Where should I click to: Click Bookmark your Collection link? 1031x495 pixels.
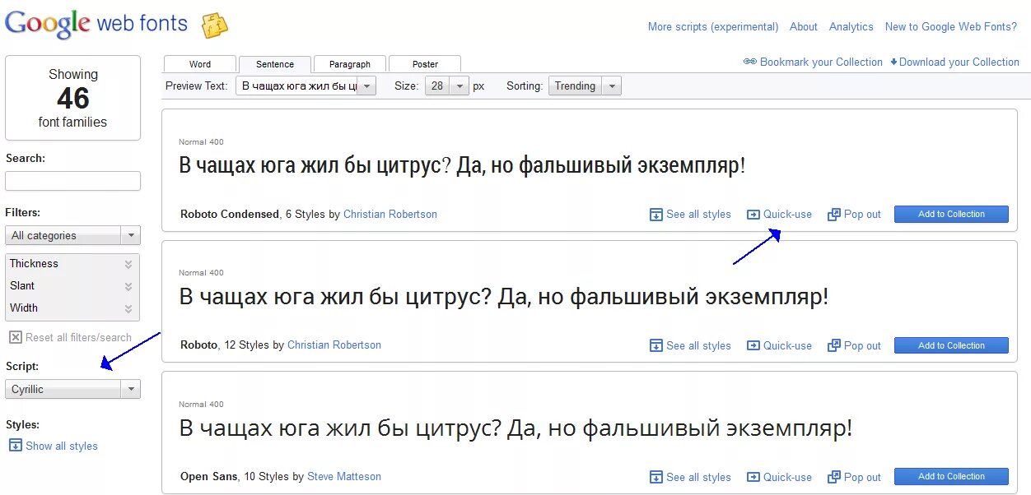[x=821, y=62]
